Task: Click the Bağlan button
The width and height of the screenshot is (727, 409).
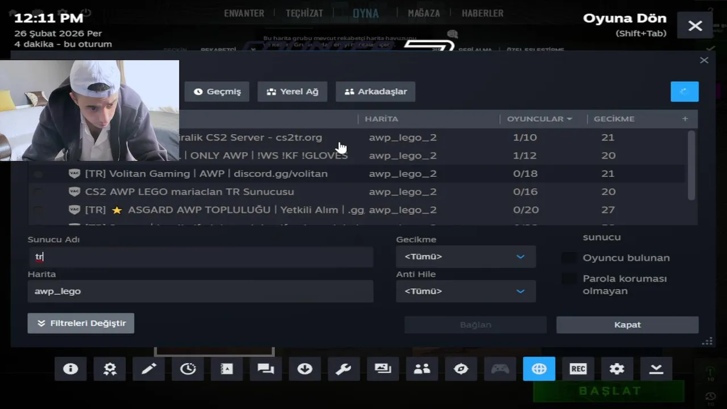Action: 475,325
